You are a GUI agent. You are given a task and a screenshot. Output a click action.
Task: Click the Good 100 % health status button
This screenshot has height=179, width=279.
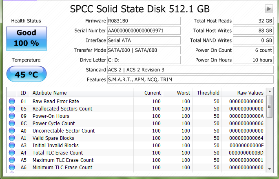click(27, 39)
